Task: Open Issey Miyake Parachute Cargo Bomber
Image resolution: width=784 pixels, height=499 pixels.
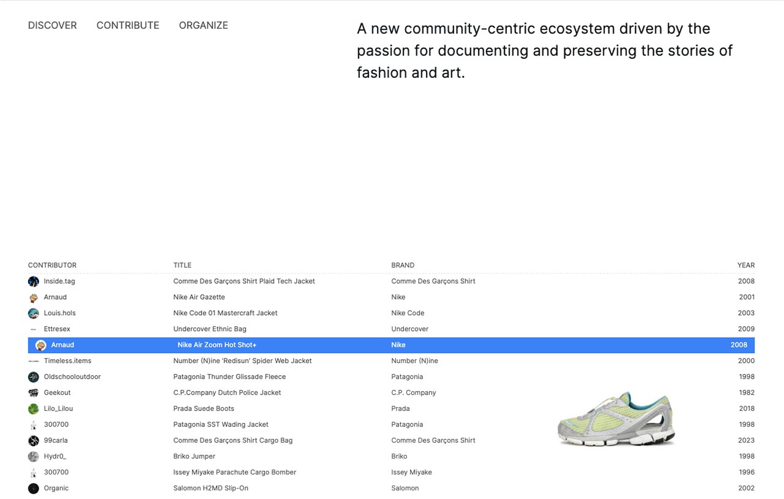Action: tap(235, 473)
